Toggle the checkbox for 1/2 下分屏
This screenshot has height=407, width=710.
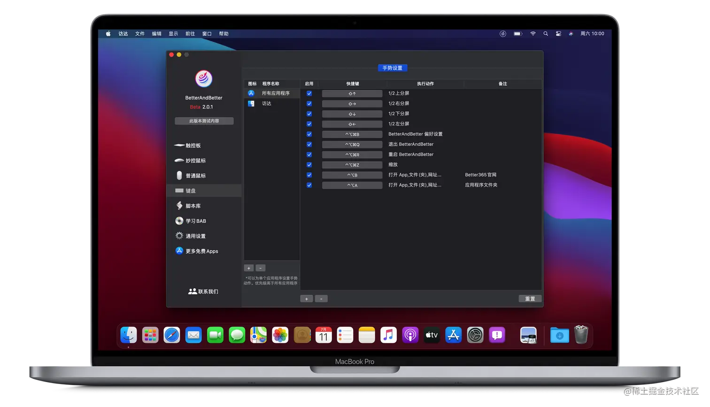point(309,114)
